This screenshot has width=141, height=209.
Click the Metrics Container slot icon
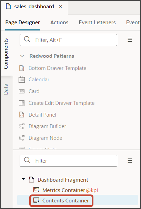(x=36, y=190)
